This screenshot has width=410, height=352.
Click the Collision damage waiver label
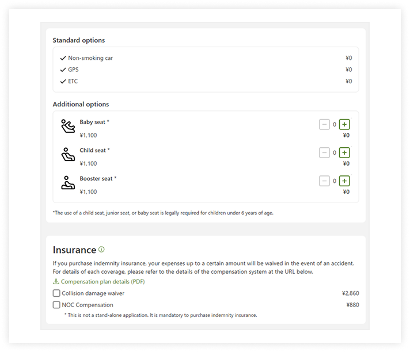(x=93, y=293)
